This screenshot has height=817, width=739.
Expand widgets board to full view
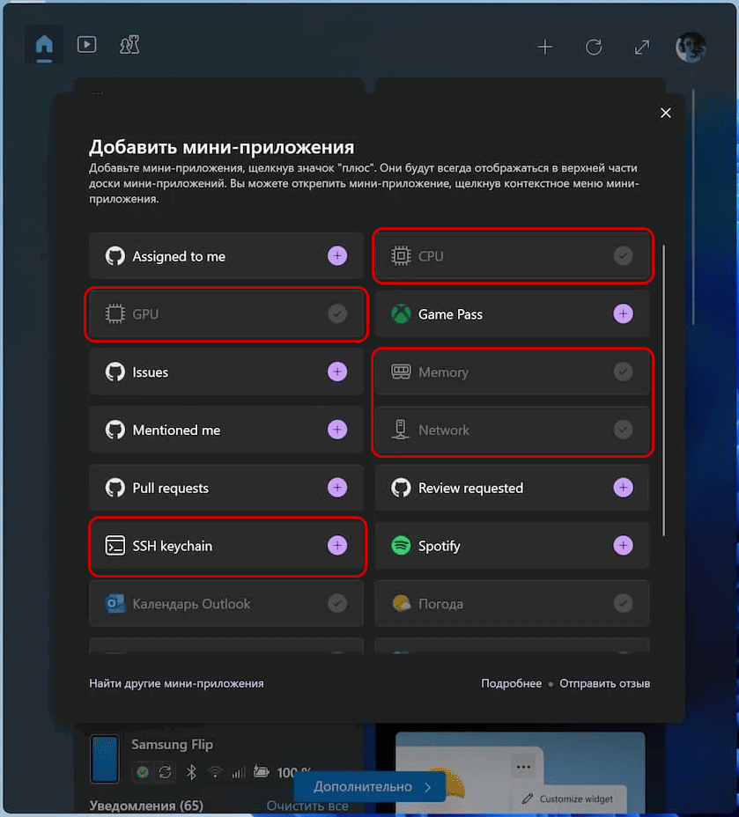[642, 48]
